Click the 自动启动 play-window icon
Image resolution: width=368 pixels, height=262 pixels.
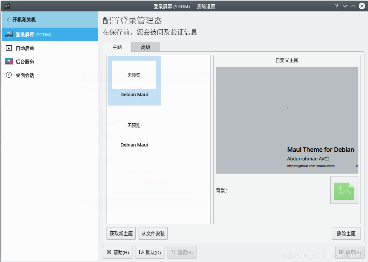click(x=9, y=48)
